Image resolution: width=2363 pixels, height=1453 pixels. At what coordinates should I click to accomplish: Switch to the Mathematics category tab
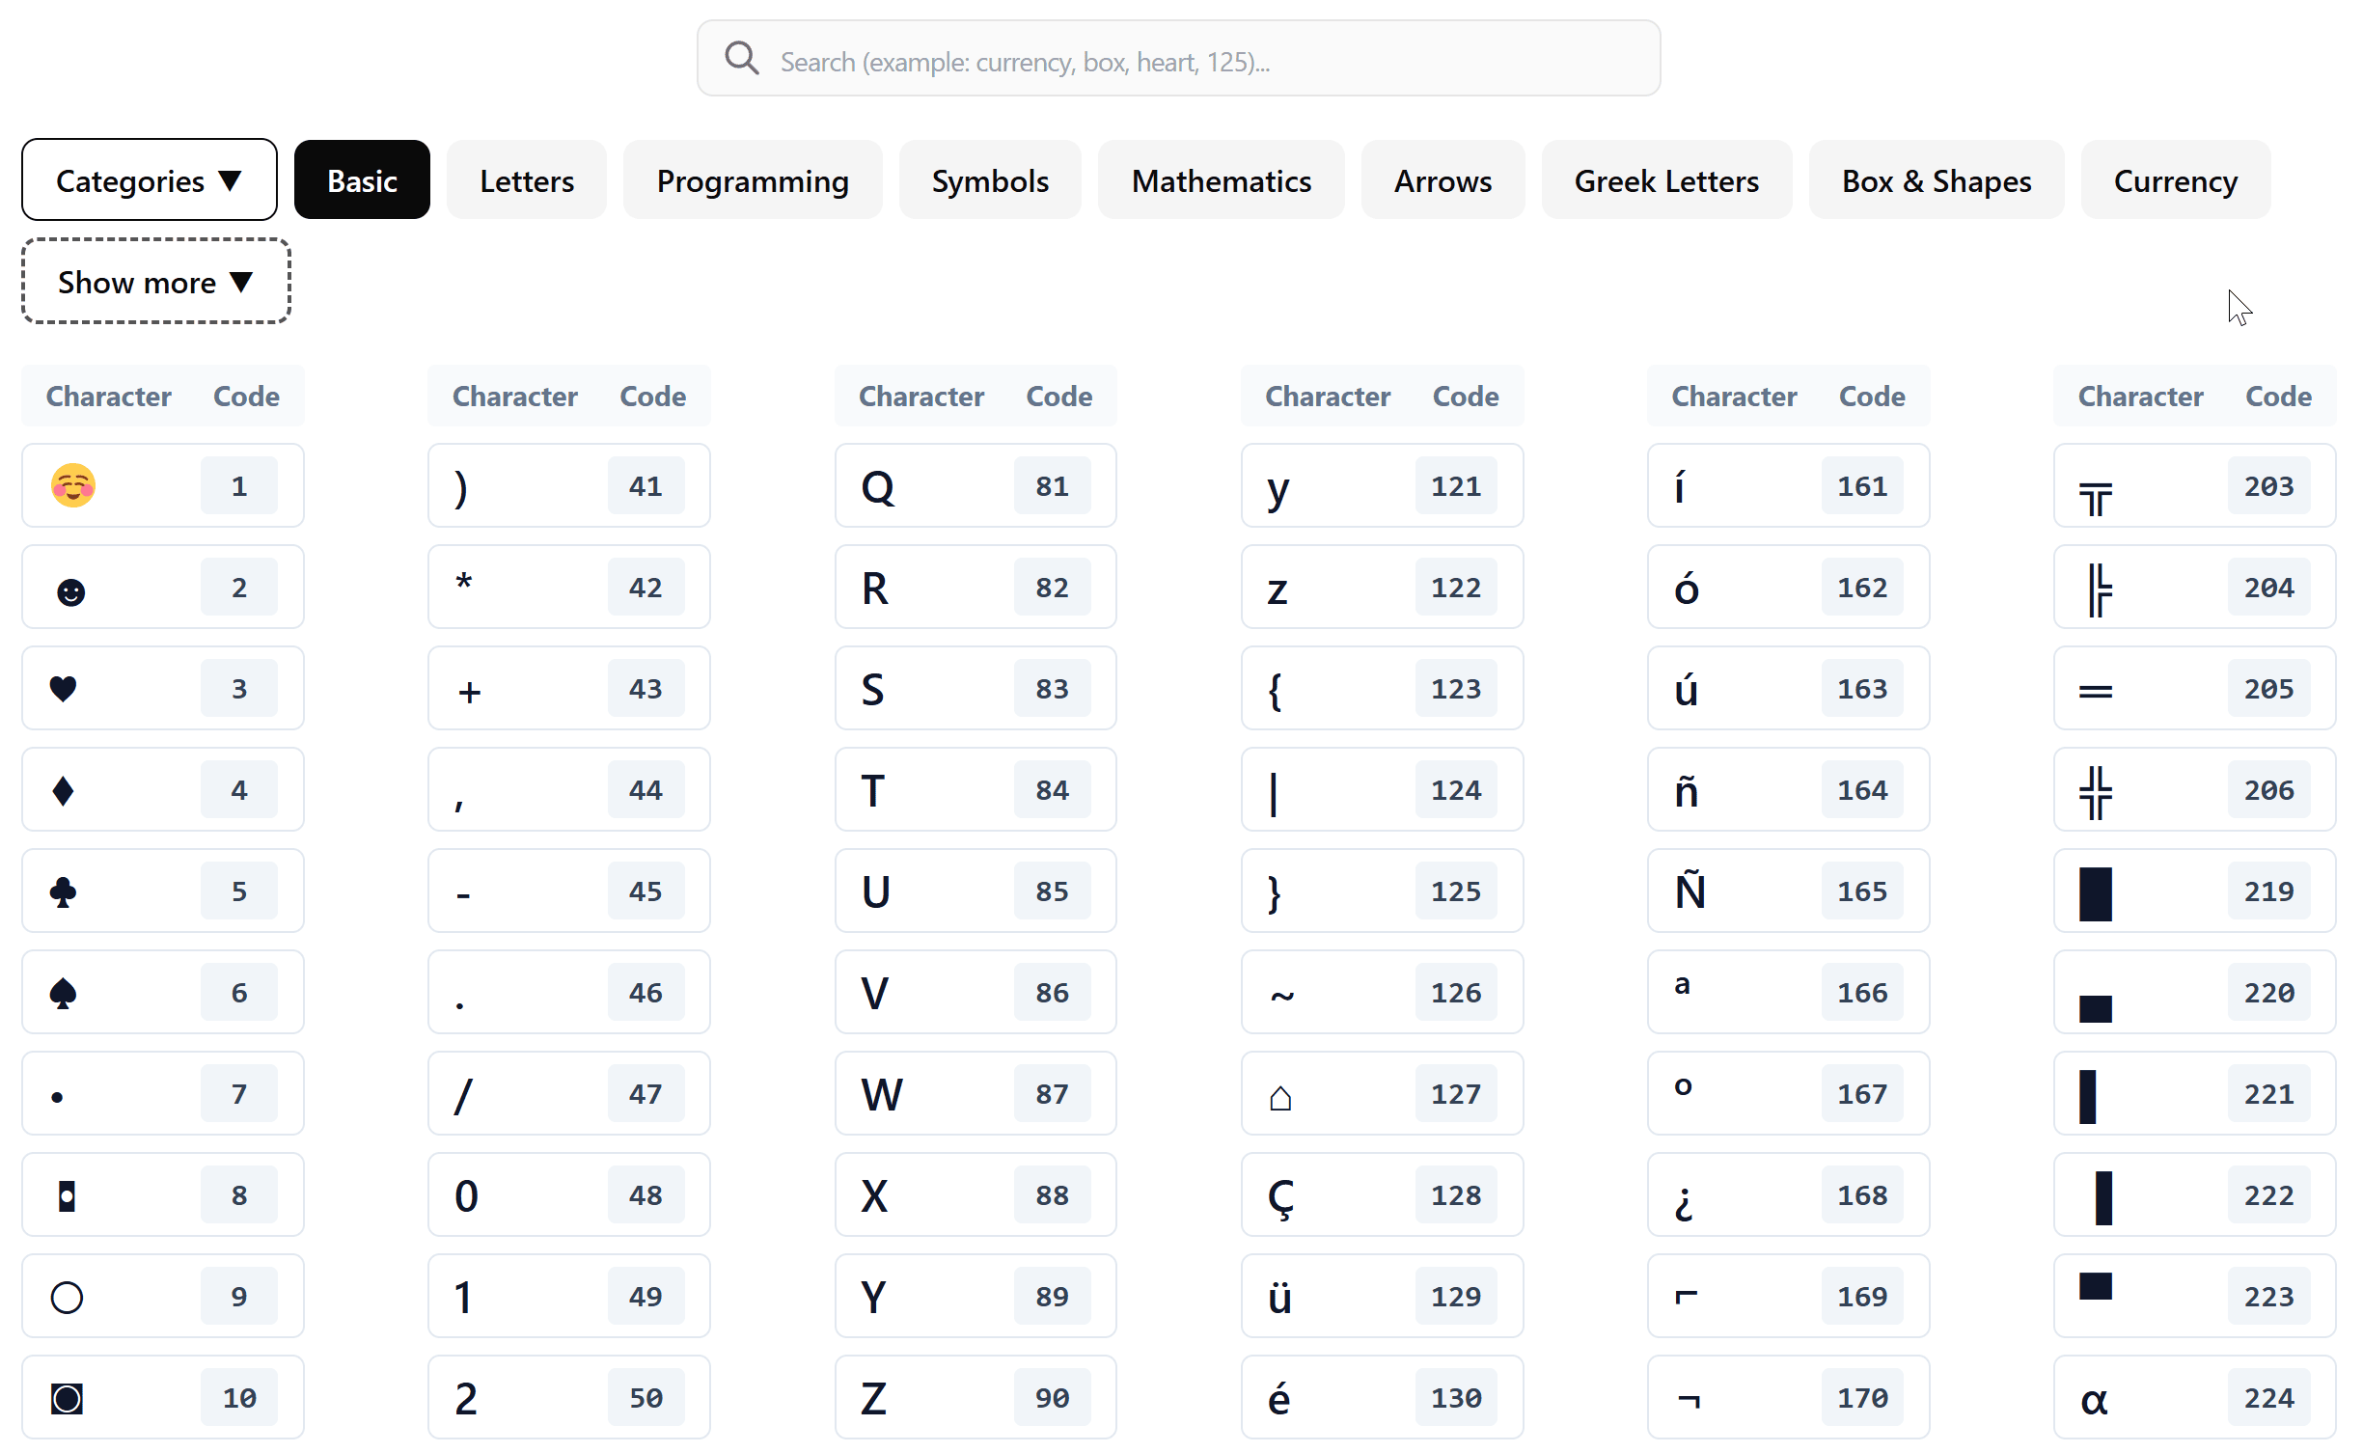[1221, 180]
